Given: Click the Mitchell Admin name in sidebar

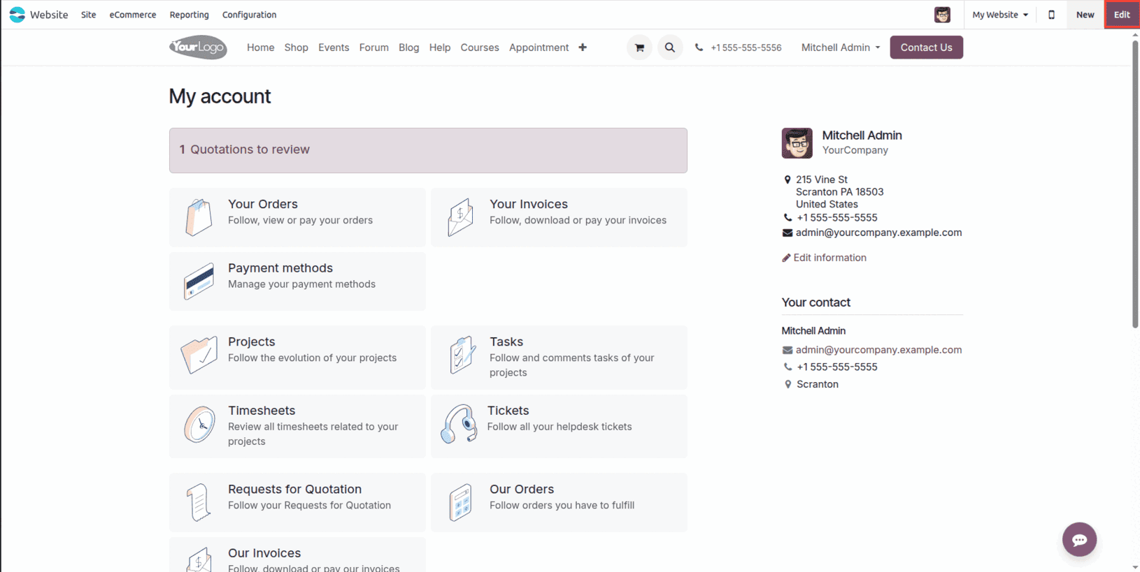Looking at the screenshot, I should 862,135.
